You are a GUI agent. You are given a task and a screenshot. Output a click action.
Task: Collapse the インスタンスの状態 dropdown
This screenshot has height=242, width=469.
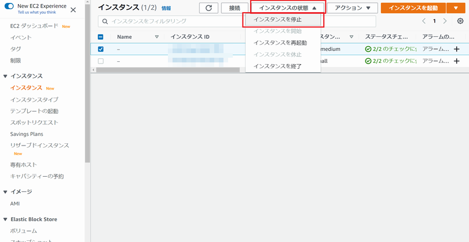287,8
